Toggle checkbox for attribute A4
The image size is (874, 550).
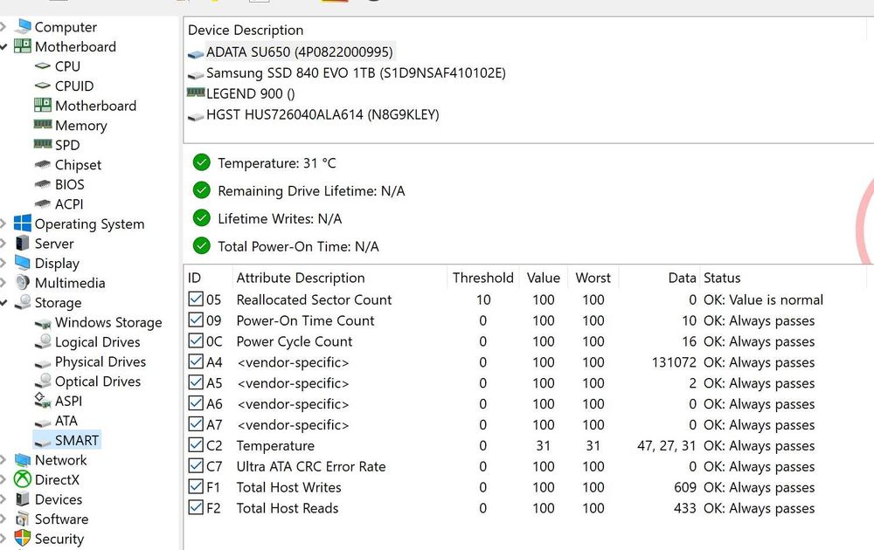(196, 361)
